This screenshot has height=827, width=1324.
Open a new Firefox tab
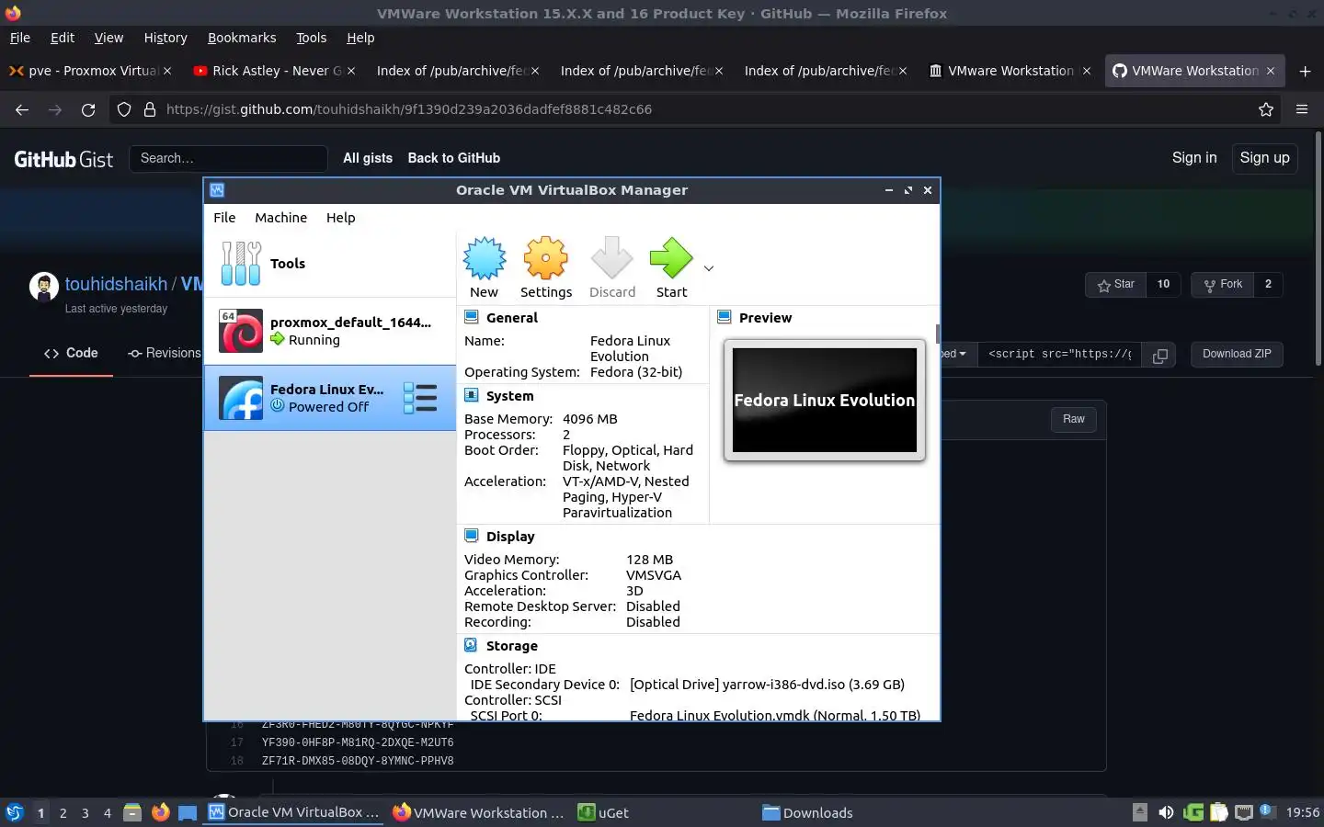pos(1305,71)
